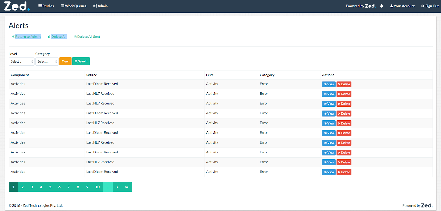Open Your Account in the header
This screenshot has width=441, height=211.
click(402, 6)
